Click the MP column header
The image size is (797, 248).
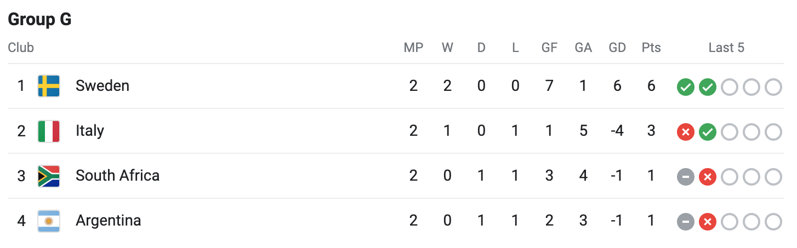(x=413, y=48)
